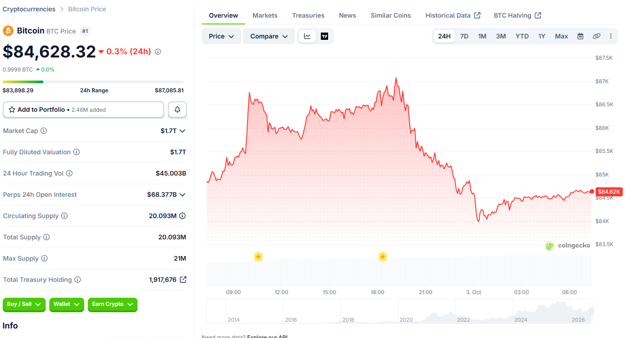Image resolution: width=625 pixels, height=338 pixels.
Task: Switch to line chart view icon
Action: (307, 36)
